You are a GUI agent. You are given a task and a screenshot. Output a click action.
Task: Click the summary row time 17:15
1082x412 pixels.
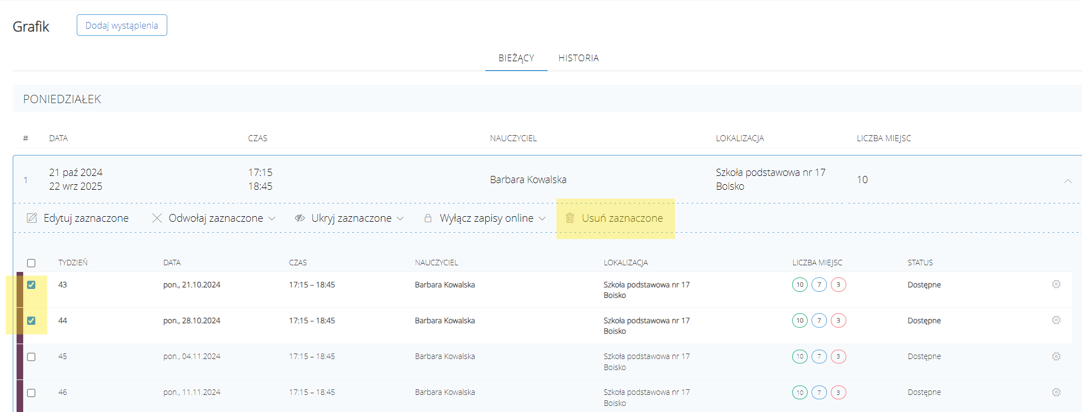(260, 173)
